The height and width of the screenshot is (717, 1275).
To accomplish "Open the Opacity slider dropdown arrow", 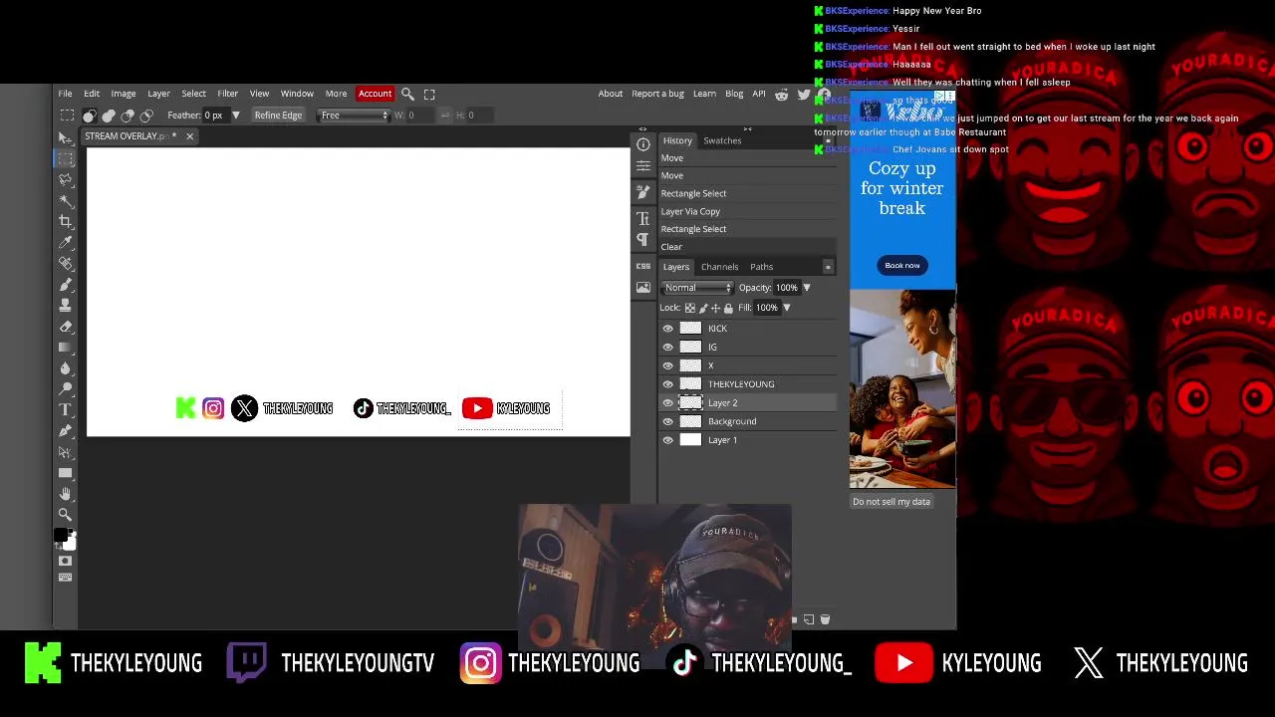I will [x=806, y=288].
